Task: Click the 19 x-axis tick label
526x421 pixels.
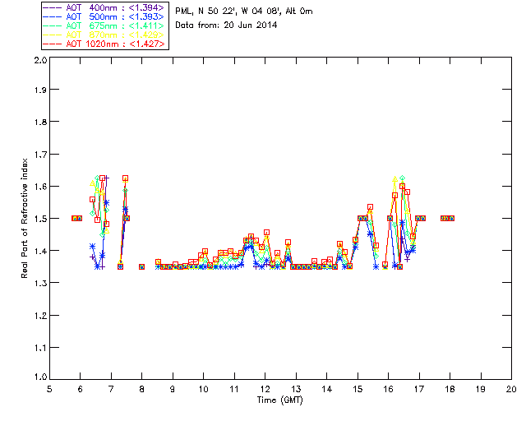Action: [481, 389]
